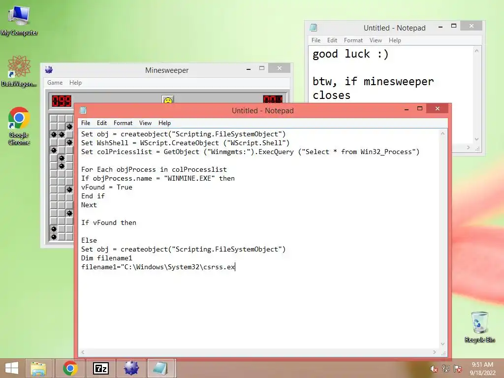The height and width of the screenshot is (378, 504).
Task: Click the resize grip of front Notepad
Action: pyautogui.click(x=443, y=353)
